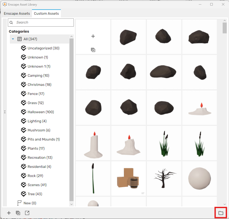Open the Export Asset icon in bottom toolbar
This screenshot has height=219, width=229.
27,213
